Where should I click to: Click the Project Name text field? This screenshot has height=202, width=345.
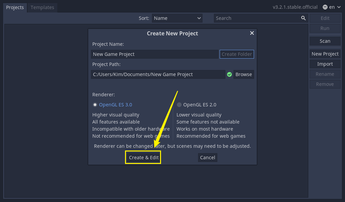point(154,54)
